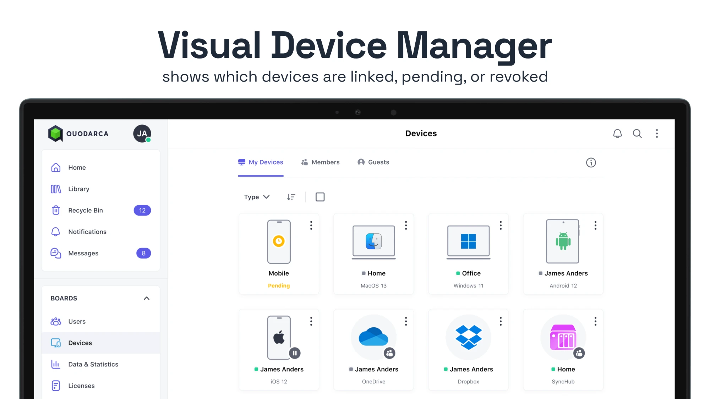
Task: Click the shared badge on SyncHub icon
Action: (579, 353)
